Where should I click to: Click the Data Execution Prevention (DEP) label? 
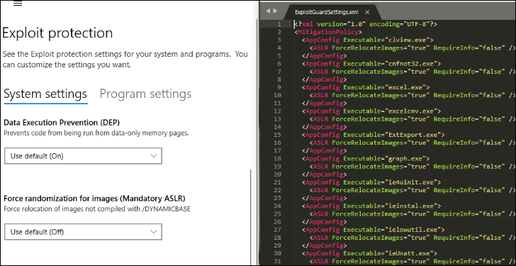pyautogui.click(x=62, y=123)
